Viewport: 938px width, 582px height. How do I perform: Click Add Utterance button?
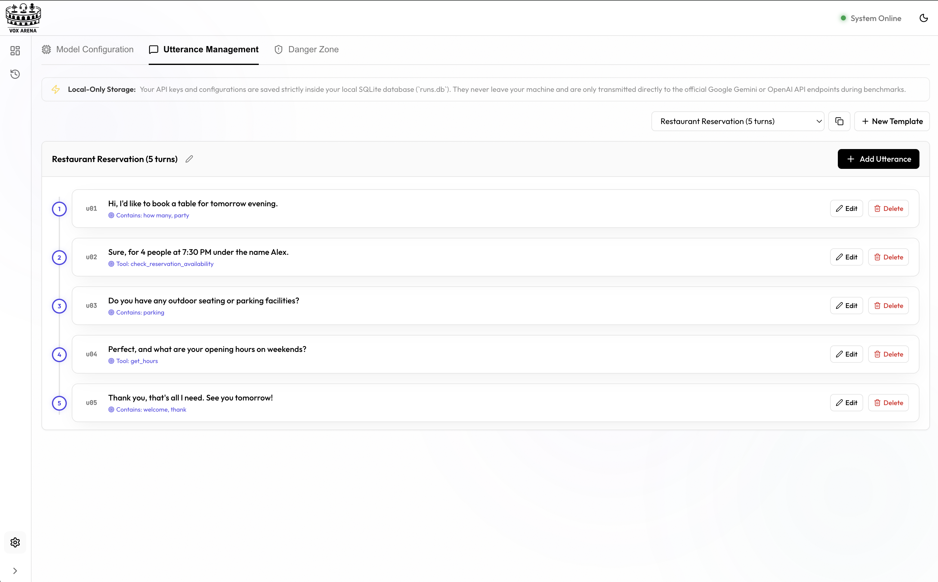tap(878, 159)
